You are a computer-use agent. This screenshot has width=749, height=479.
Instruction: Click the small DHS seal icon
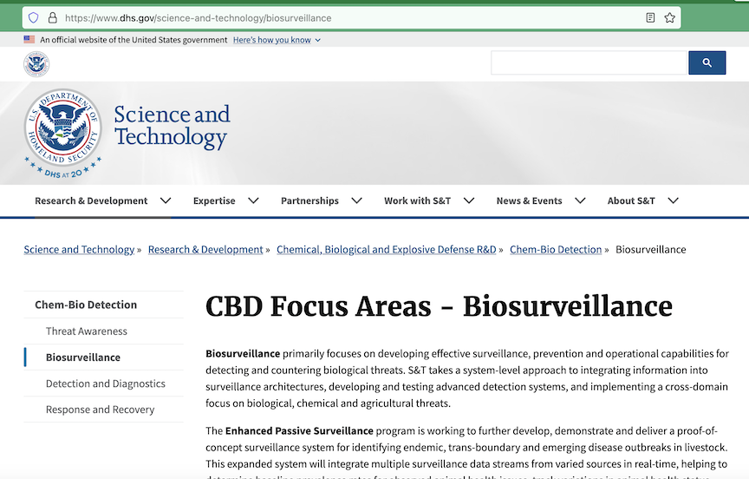click(x=36, y=63)
